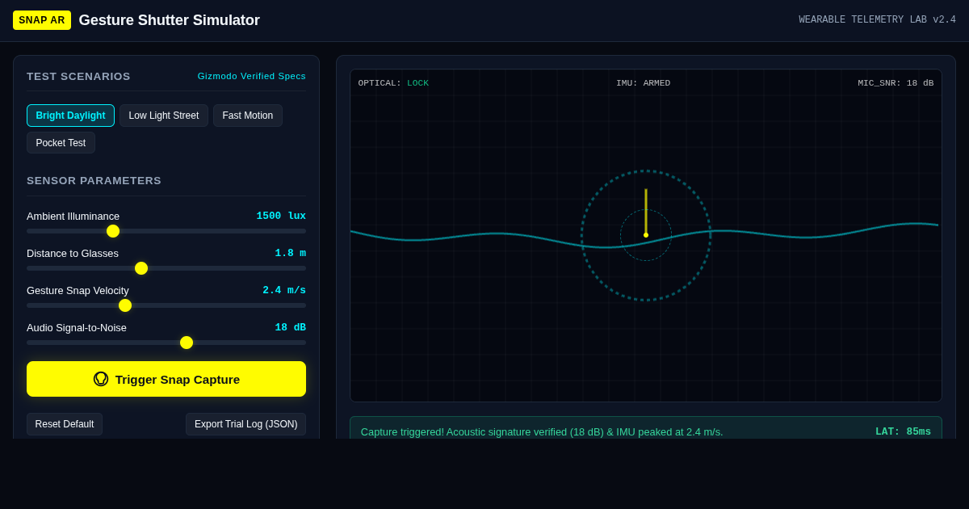The image size is (969, 509).
Task: Click the snap icon on Trigger button
Action: [x=101, y=379]
